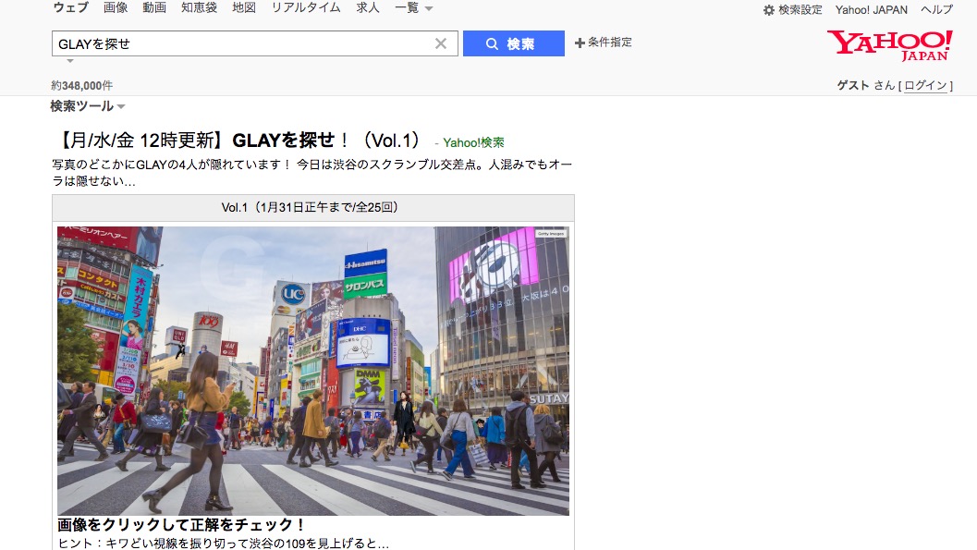Screen dimensions: 977x550
Task: Click the ログイン login link
Action: pyautogui.click(x=925, y=85)
